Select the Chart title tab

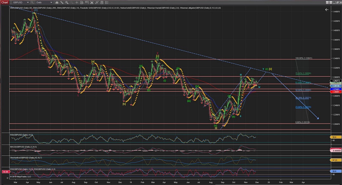pos(4,2)
